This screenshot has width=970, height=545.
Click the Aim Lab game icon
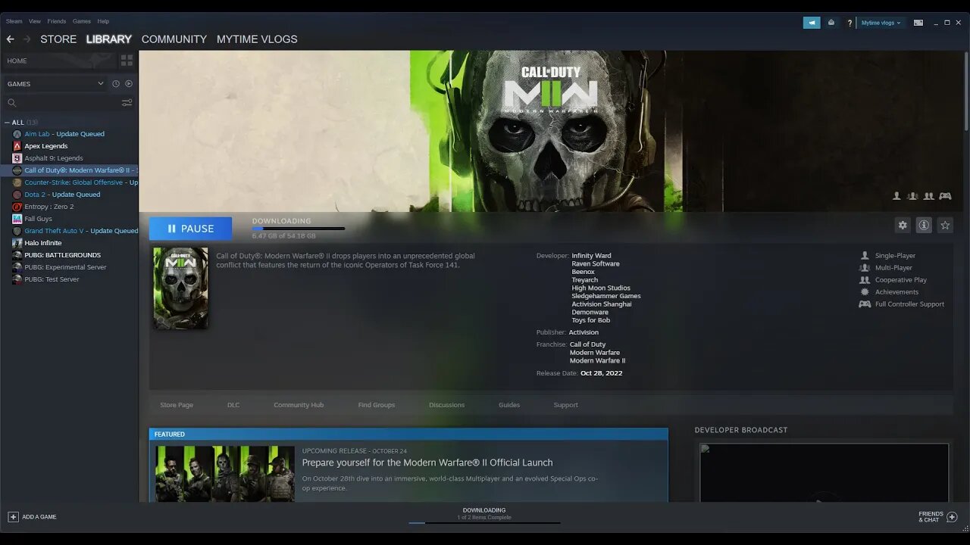pyautogui.click(x=17, y=134)
